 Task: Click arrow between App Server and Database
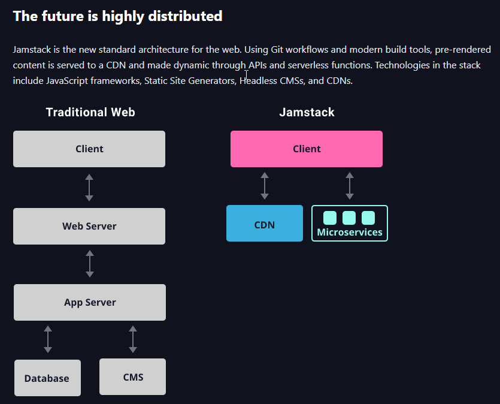[48, 339]
